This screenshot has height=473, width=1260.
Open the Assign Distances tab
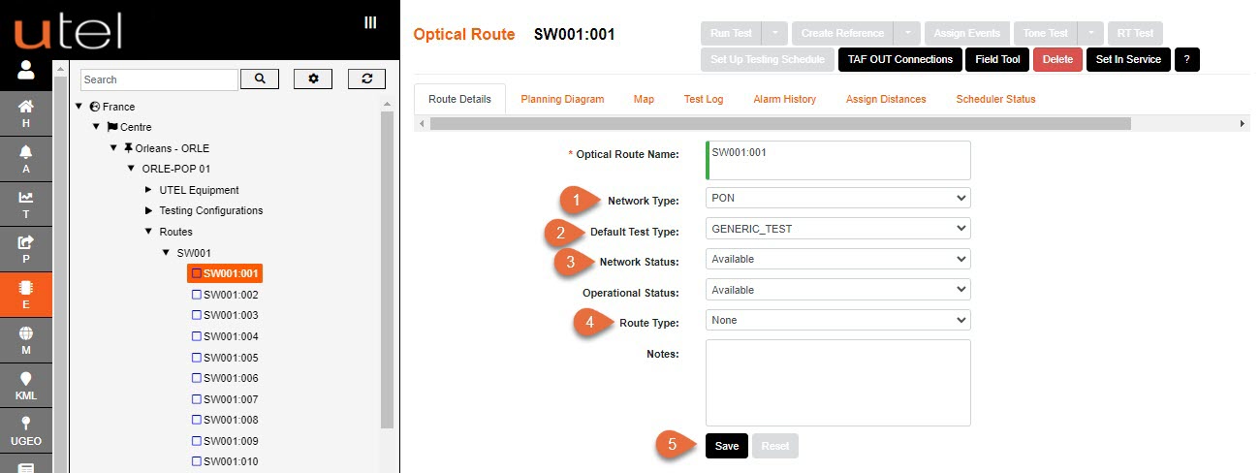coord(886,99)
